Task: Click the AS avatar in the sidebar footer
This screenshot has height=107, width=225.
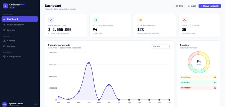Action: pyautogui.click(x=4, y=105)
